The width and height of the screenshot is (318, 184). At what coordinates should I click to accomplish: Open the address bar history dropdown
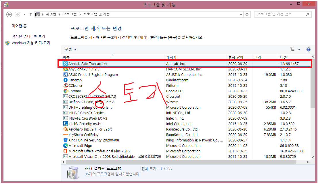tap(241, 14)
